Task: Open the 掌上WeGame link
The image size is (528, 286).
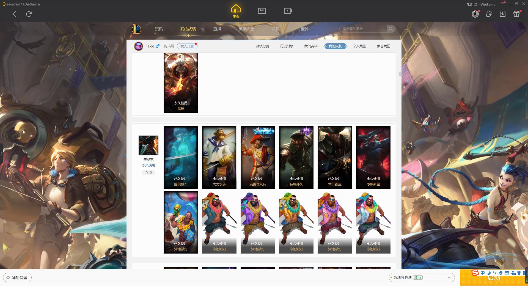Action: click(x=481, y=4)
